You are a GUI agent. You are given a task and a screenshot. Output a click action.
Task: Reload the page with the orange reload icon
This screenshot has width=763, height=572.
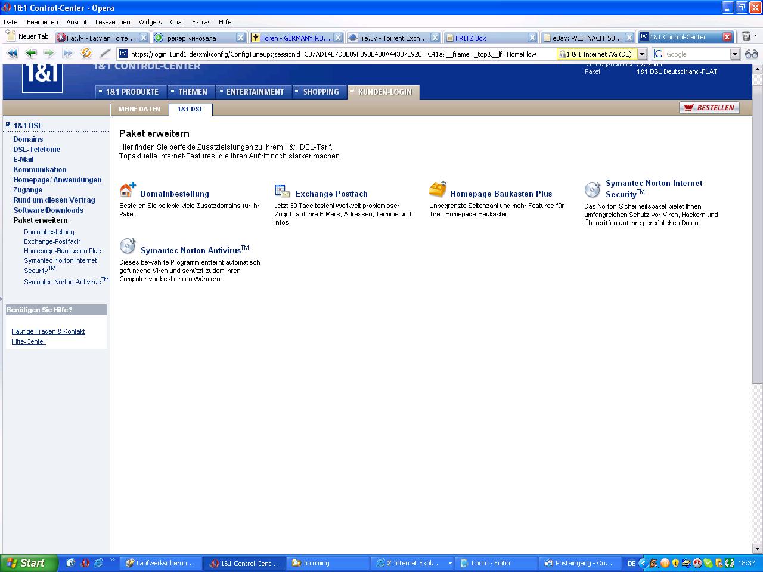(x=86, y=54)
